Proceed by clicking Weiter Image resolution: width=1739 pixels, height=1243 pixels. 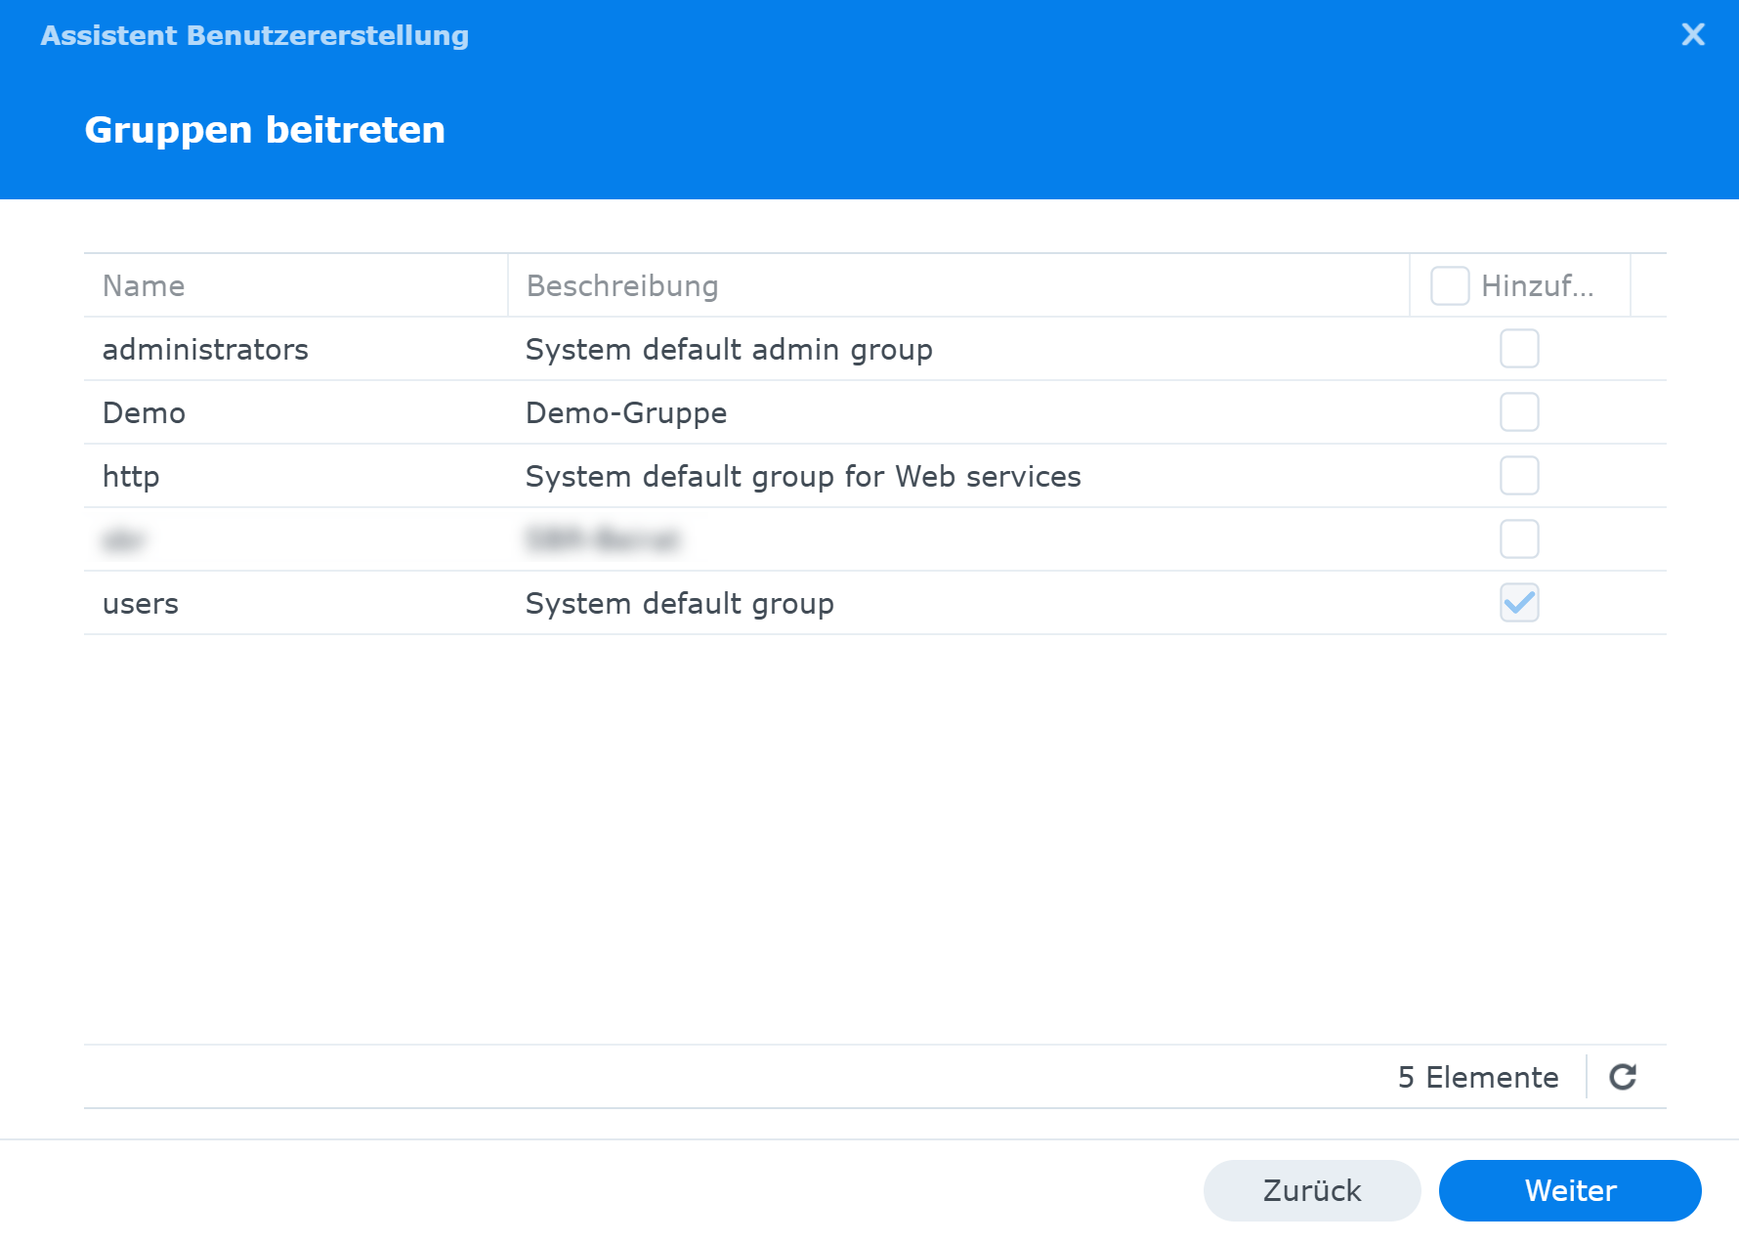[x=1569, y=1190]
